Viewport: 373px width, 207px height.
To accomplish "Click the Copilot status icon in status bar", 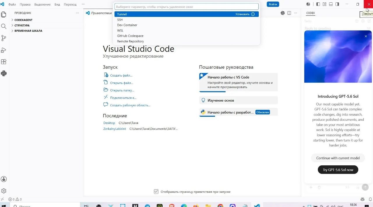I will pyautogui.click(x=363, y=199).
